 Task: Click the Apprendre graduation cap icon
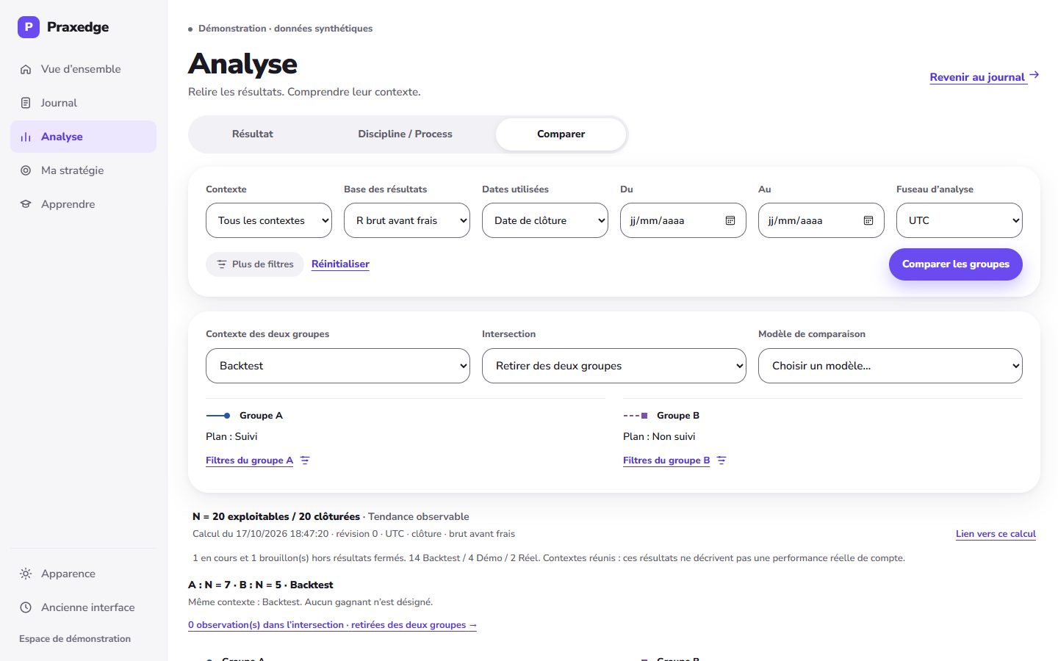tap(26, 204)
